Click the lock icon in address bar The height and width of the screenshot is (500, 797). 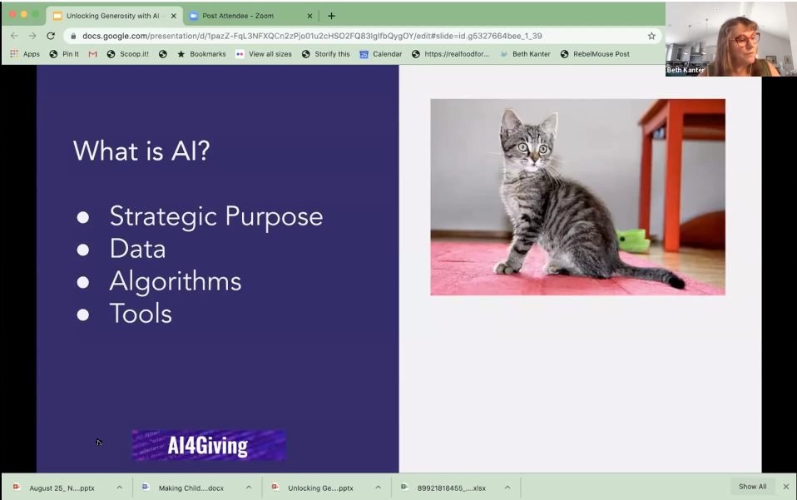point(73,36)
